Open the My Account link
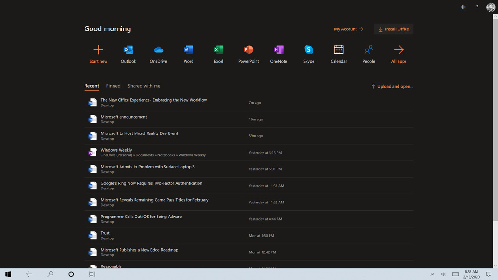 [x=349, y=29]
